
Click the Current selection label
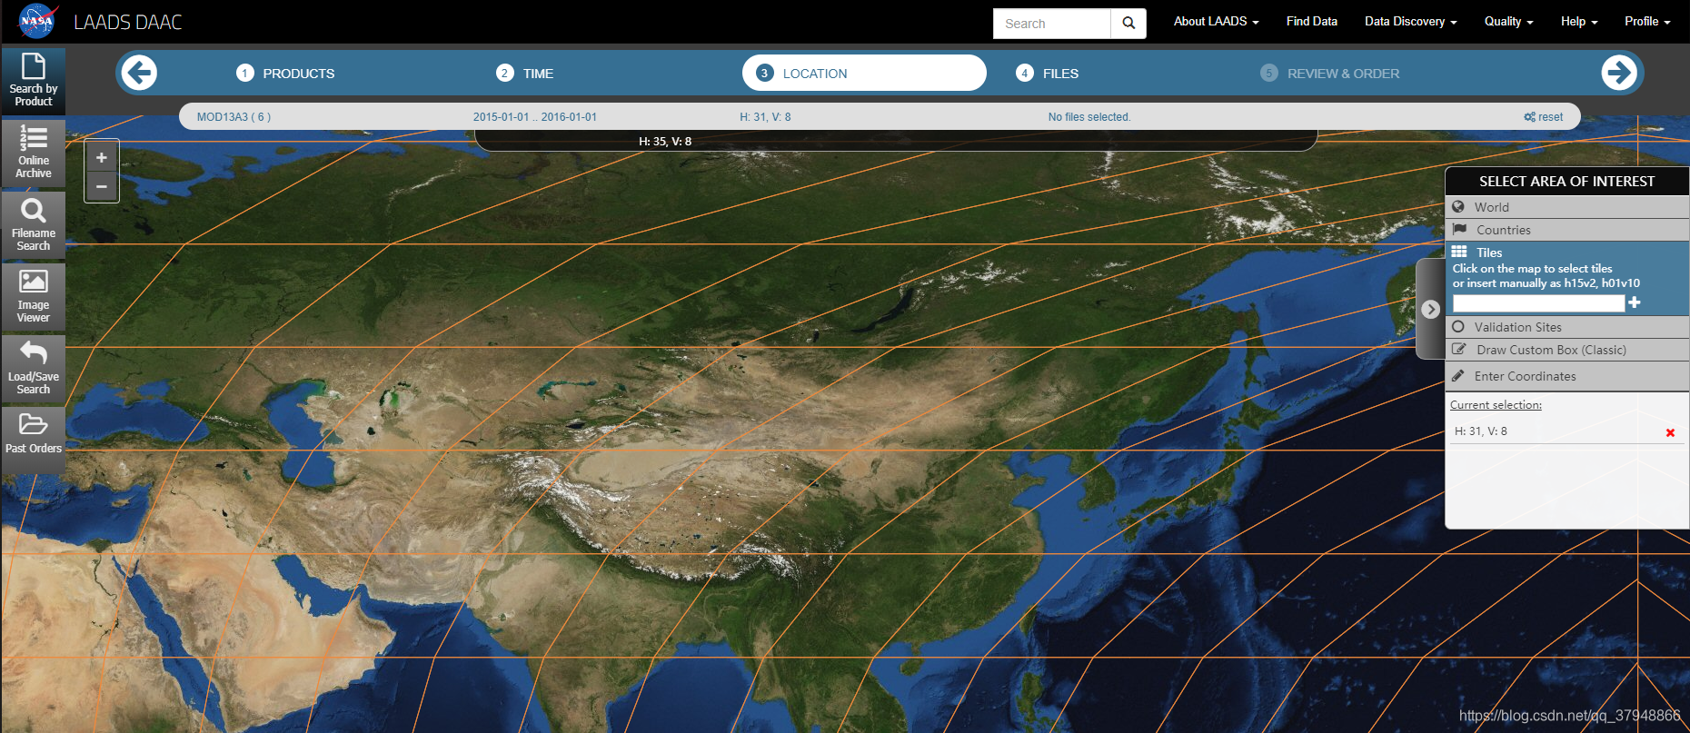[1496, 405]
